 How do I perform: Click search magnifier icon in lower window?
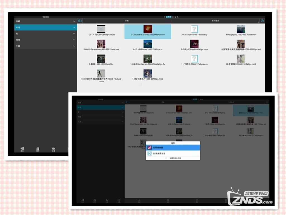168,201
